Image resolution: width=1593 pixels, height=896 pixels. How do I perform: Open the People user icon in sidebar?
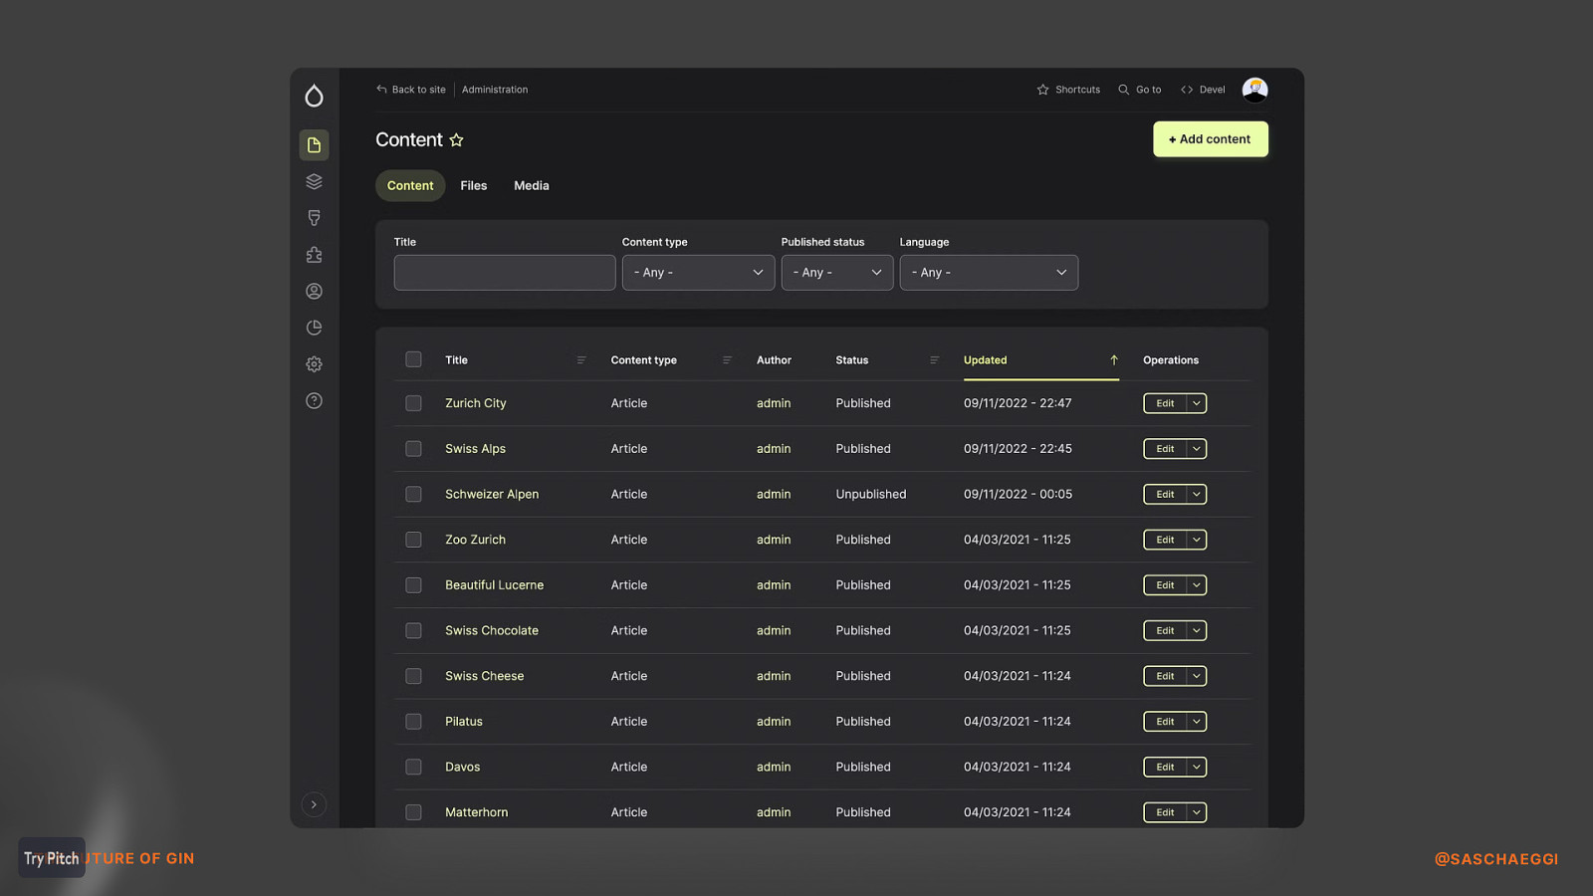(314, 291)
